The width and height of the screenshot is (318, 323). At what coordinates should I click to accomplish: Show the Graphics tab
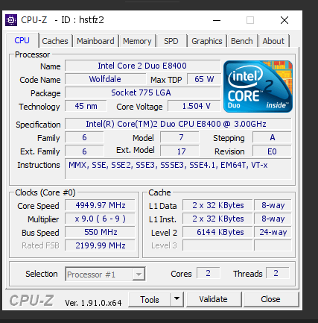pos(207,41)
